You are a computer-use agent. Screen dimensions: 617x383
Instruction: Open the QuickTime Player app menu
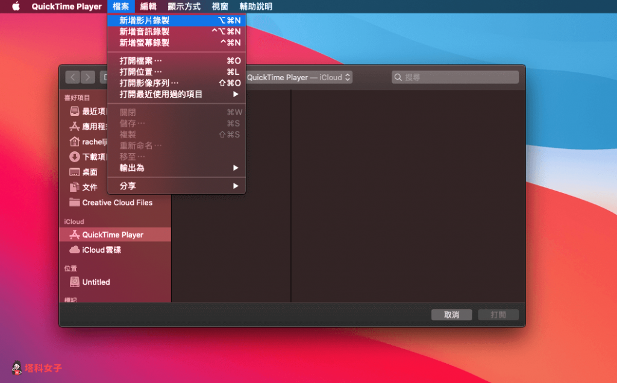(66, 6)
